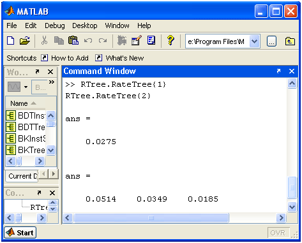Click the OVR status bar indicator
The image size is (302, 243).
pos(278,233)
